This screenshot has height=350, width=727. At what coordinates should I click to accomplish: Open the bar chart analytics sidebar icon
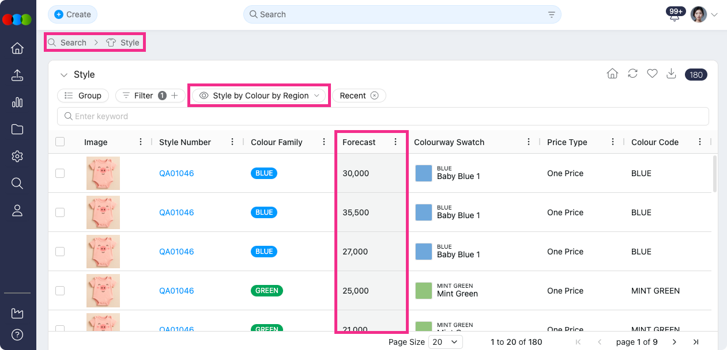[x=17, y=102]
